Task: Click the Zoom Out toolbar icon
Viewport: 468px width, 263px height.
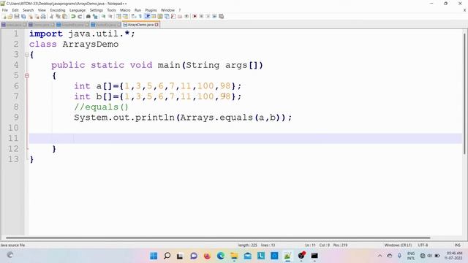Action: pyautogui.click(x=110, y=16)
